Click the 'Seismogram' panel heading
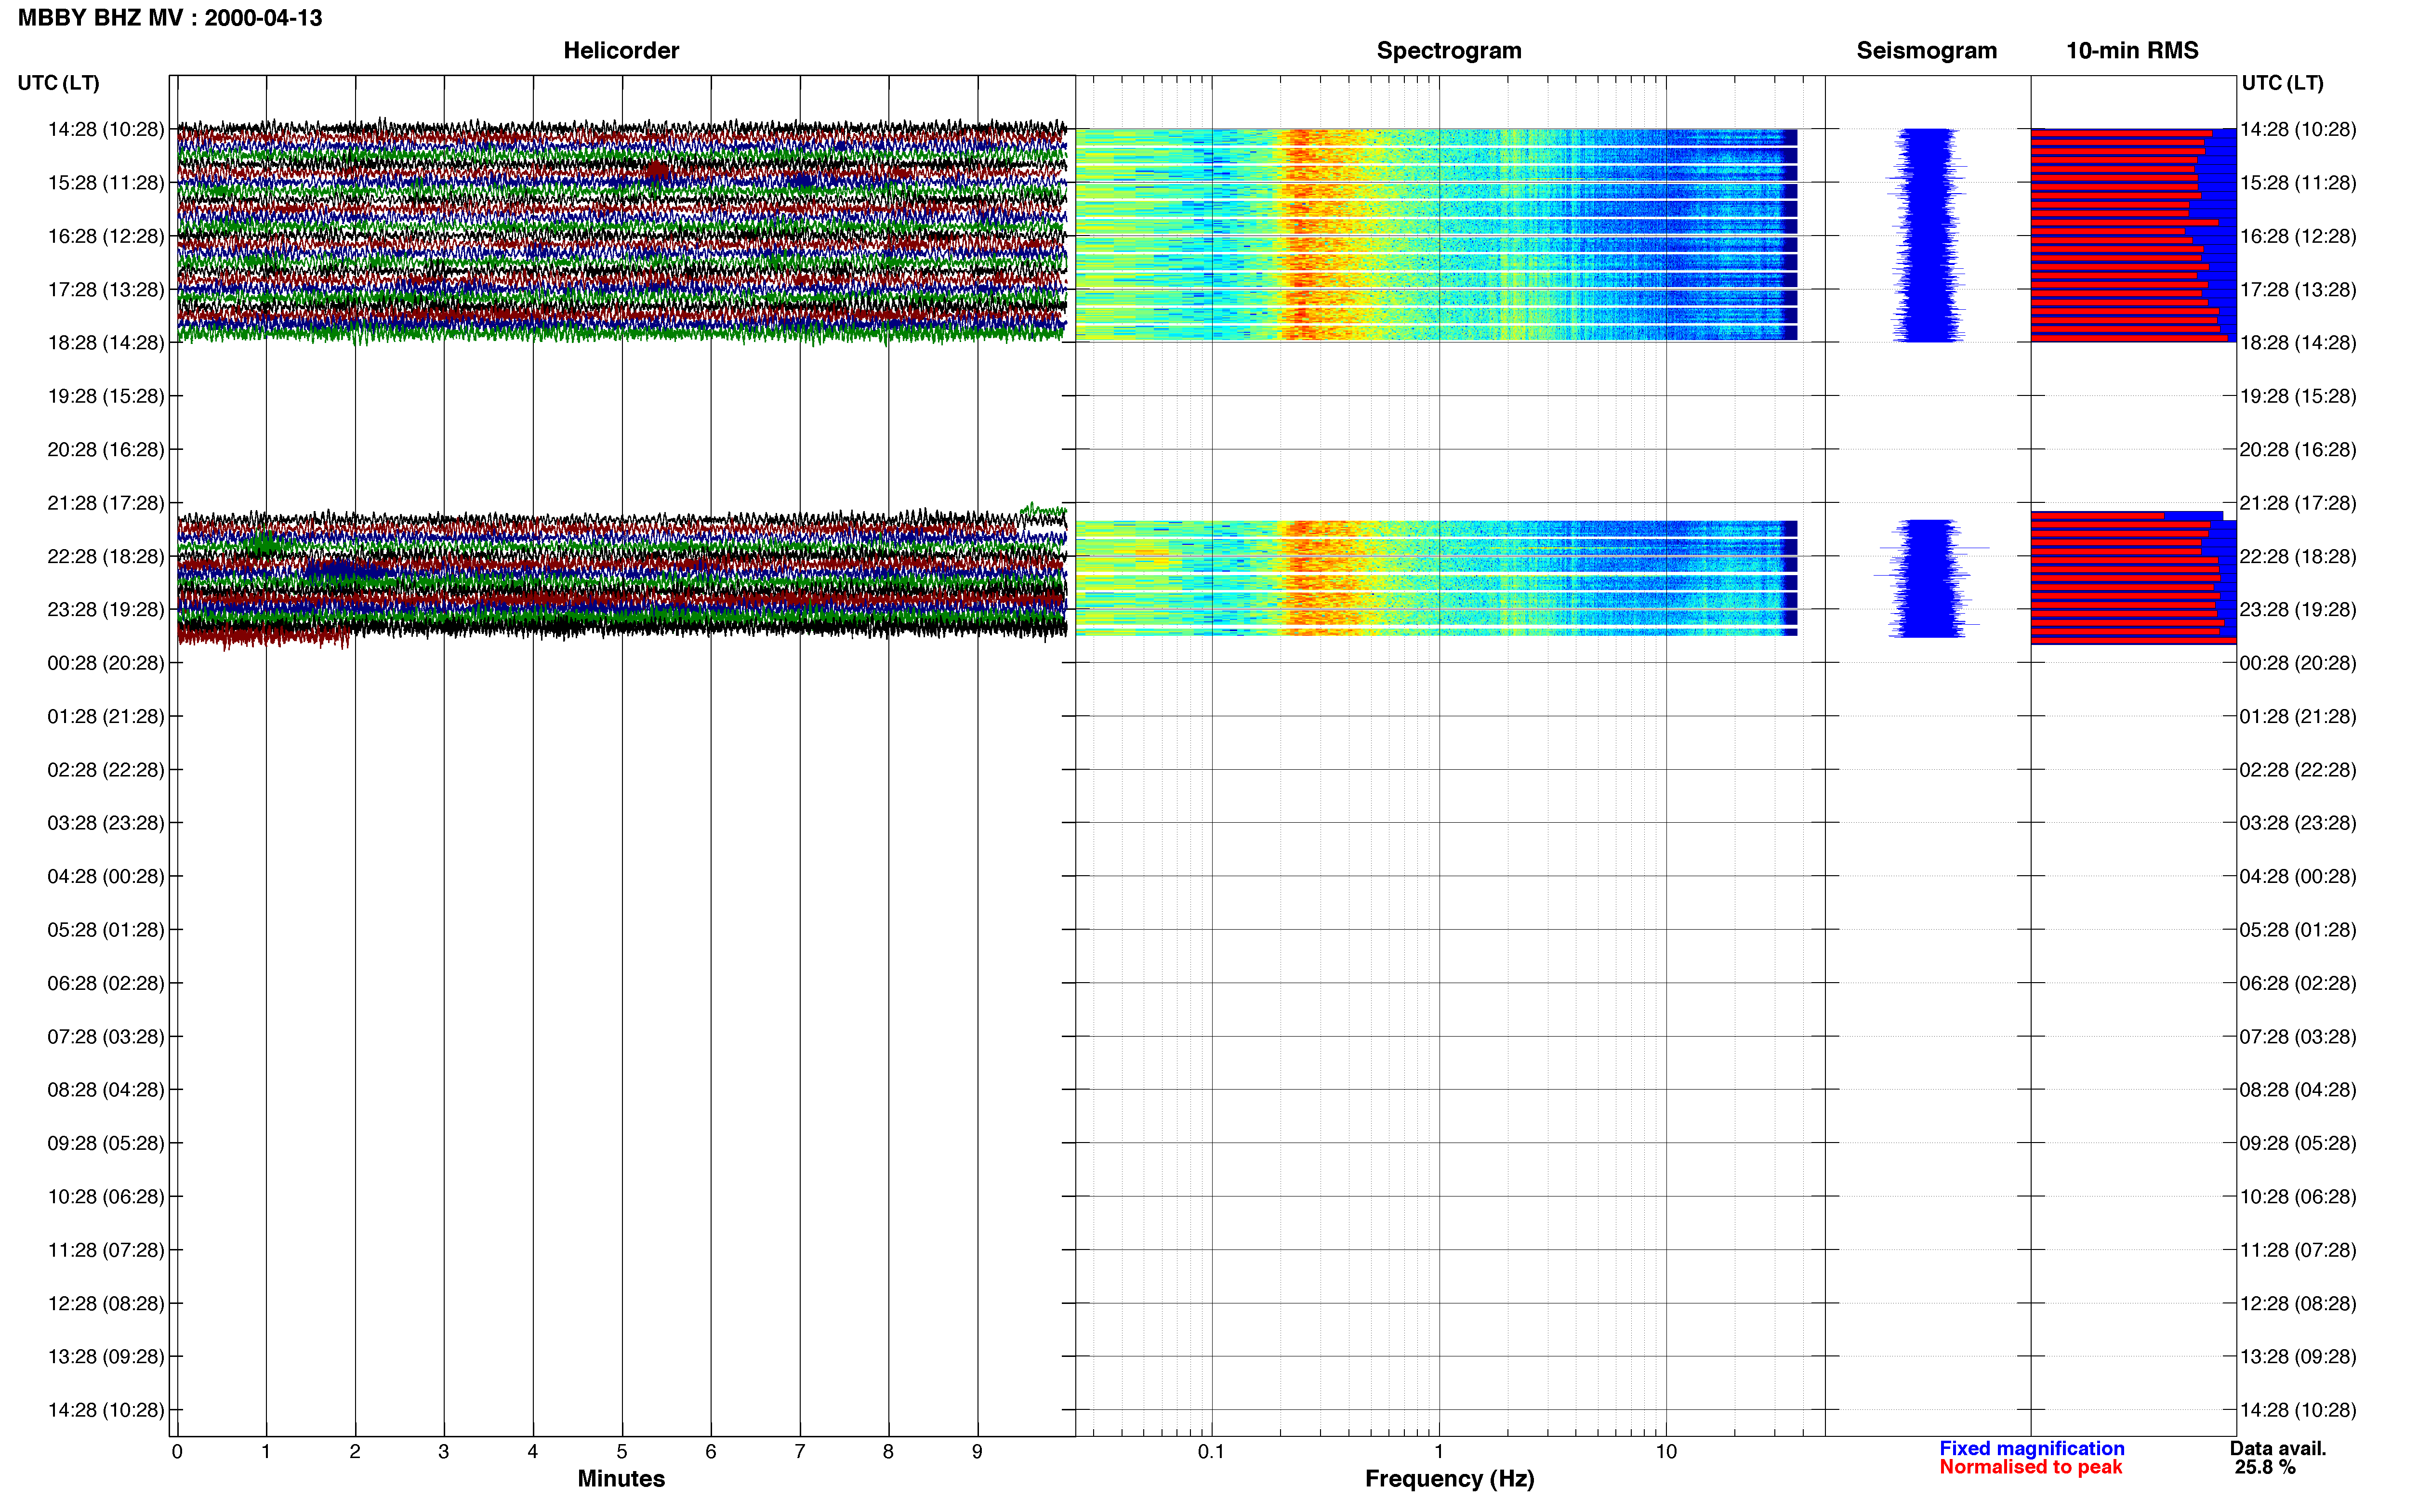 (x=1926, y=51)
